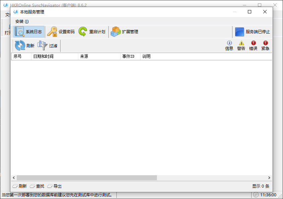Refresh logs with the toolbar 刷新 icon
The height and width of the screenshot is (199, 283).
tap(25, 45)
